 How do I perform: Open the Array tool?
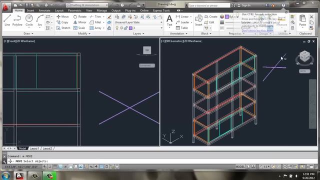[x=95, y=28]
